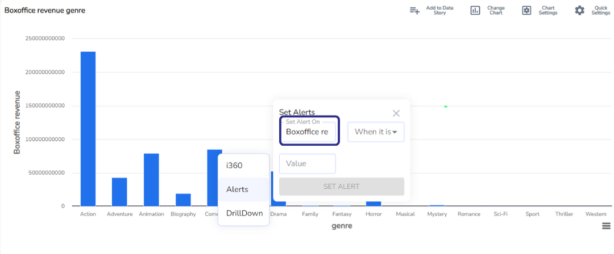Click the Change Chart label
The image size is (614, 254).
[496, 11]
